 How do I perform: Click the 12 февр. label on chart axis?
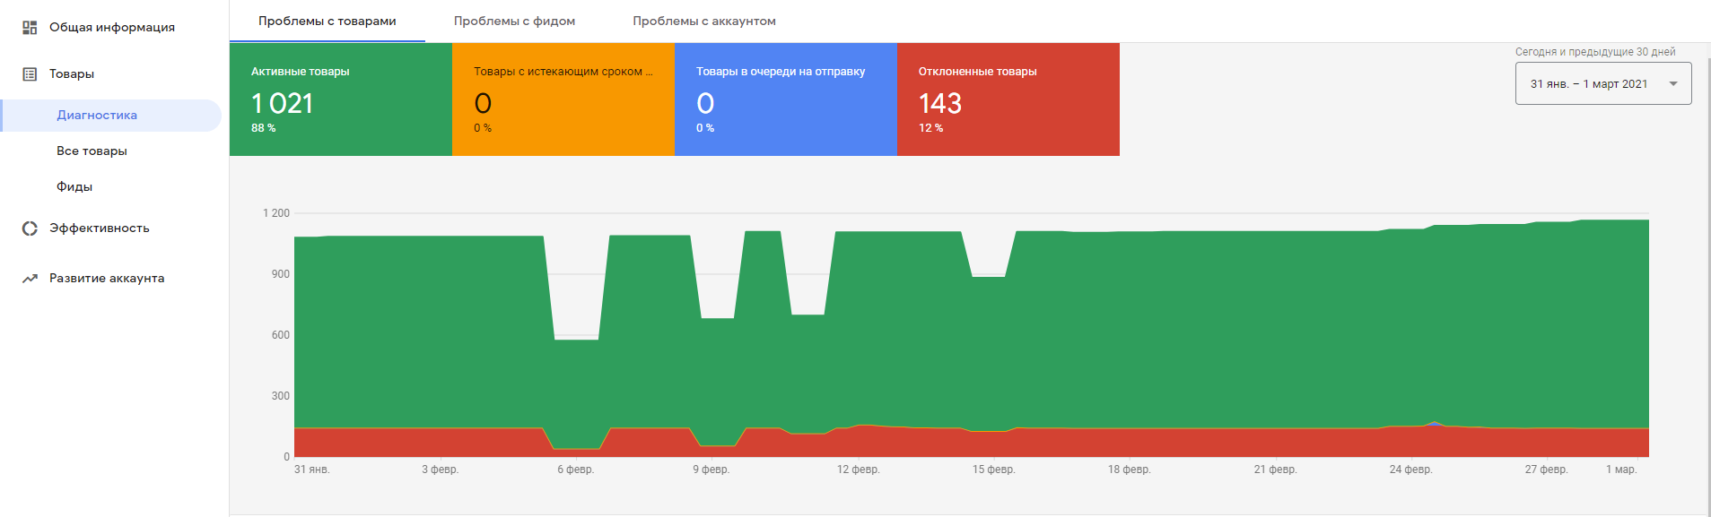[x=858, y=470]
